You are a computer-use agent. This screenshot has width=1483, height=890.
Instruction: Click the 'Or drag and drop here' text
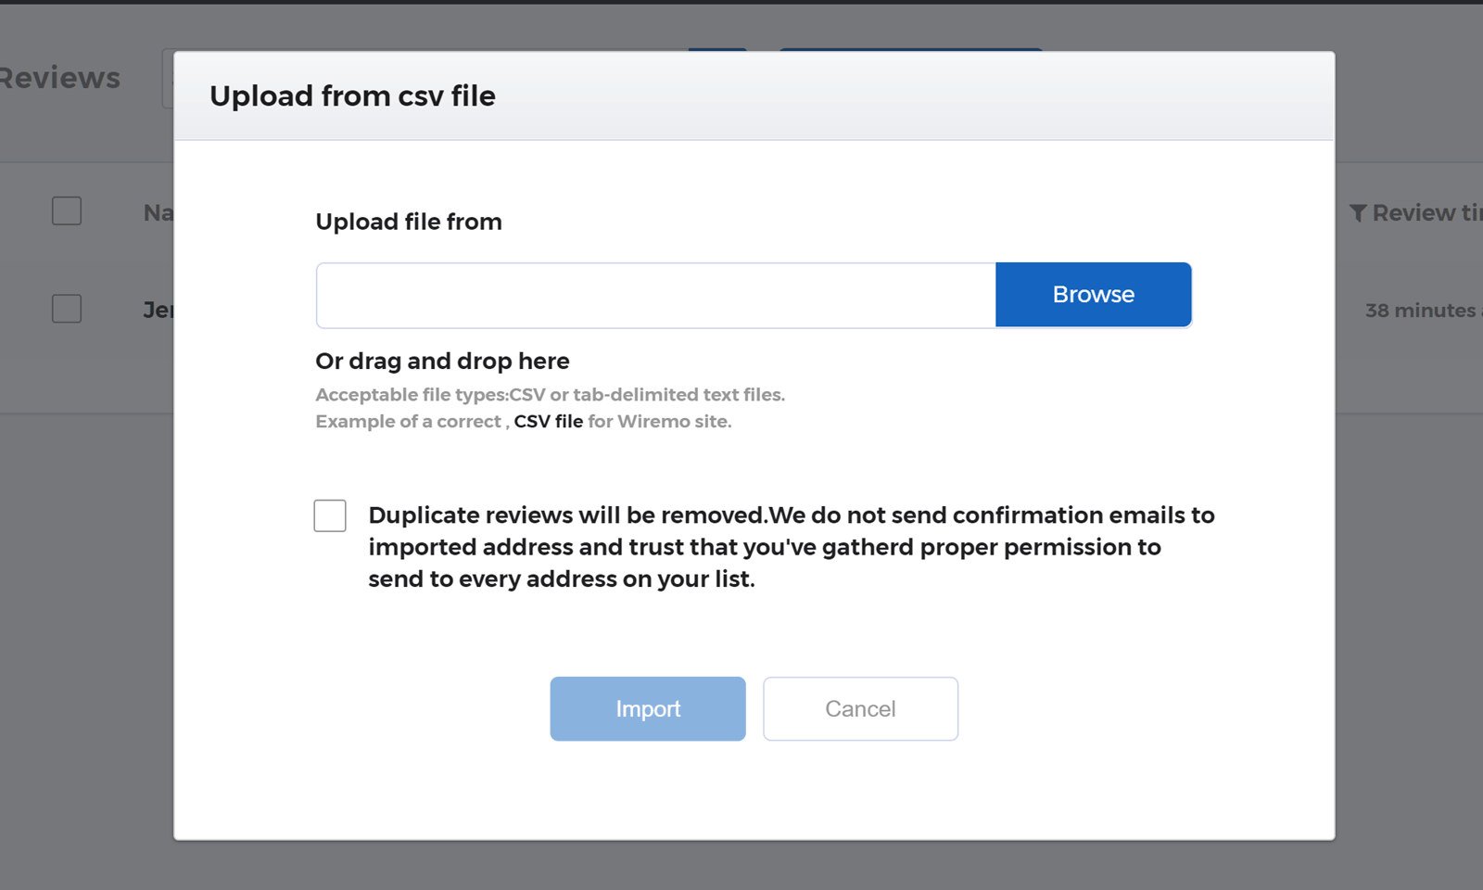[x=442, y=362]
